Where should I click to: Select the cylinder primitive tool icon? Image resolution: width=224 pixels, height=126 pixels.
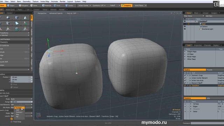click(17, 18)
